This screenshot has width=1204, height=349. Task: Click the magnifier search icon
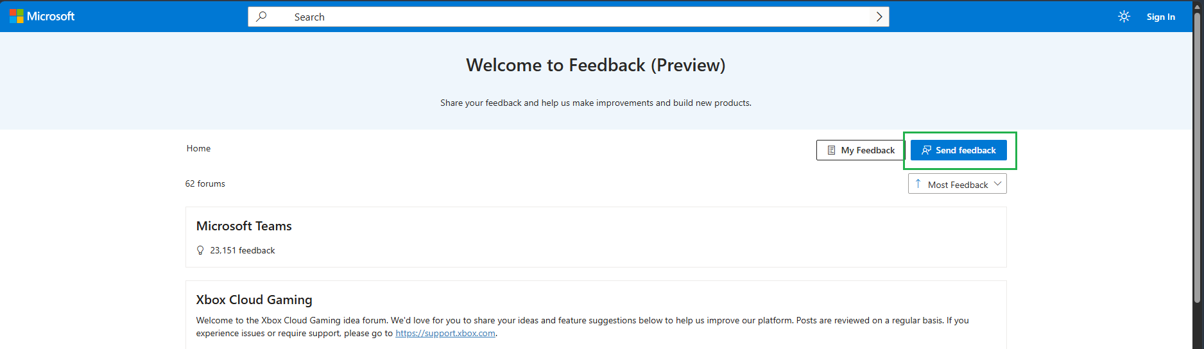261,17
